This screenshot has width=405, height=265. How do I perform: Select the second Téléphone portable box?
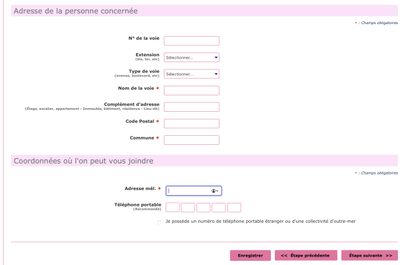[188, 208]
